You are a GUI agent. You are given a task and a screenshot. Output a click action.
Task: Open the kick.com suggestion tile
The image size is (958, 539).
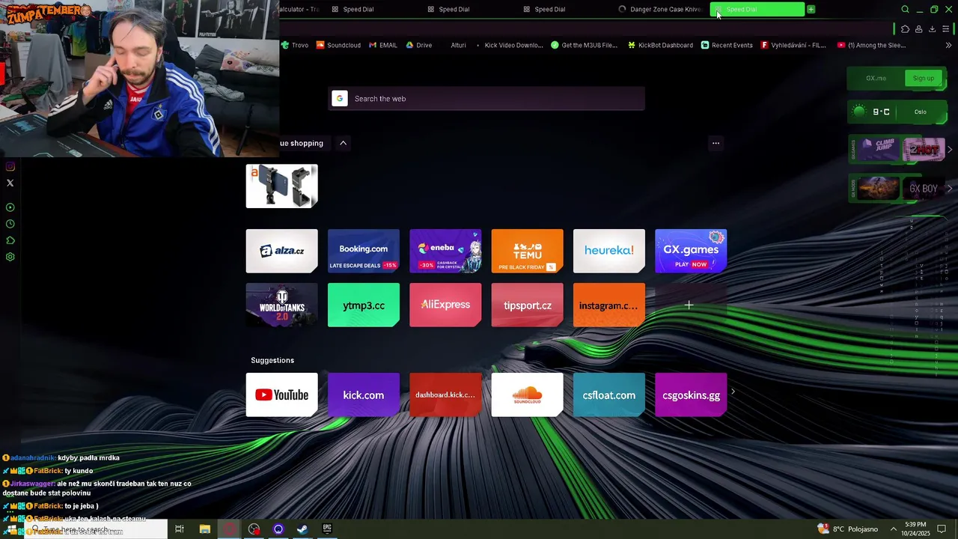click(364, 395)
